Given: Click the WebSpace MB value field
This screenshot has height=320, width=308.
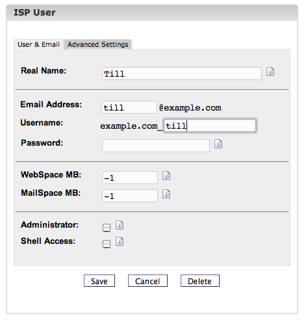Looking at the screenshot, I should point(130,178).
